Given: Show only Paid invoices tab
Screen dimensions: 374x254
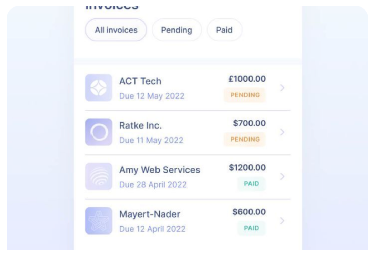Looking at the screenshot, I should [x=224, y=30].
